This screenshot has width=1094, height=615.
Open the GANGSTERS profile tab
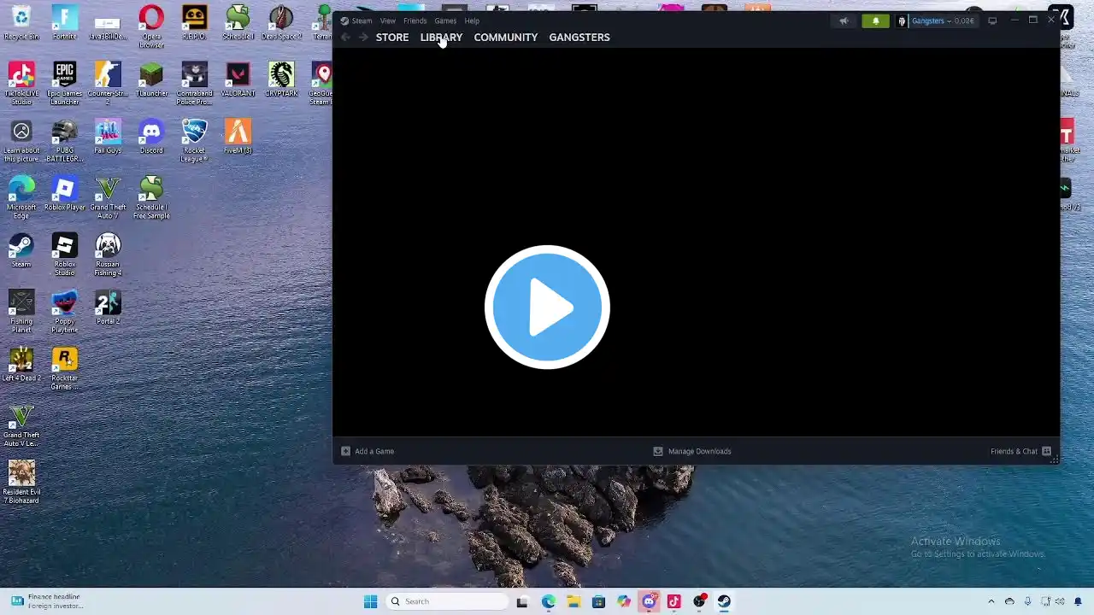coord(579,38)
